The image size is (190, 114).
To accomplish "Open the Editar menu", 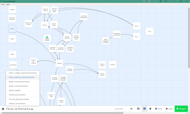I will coord(8,4).
